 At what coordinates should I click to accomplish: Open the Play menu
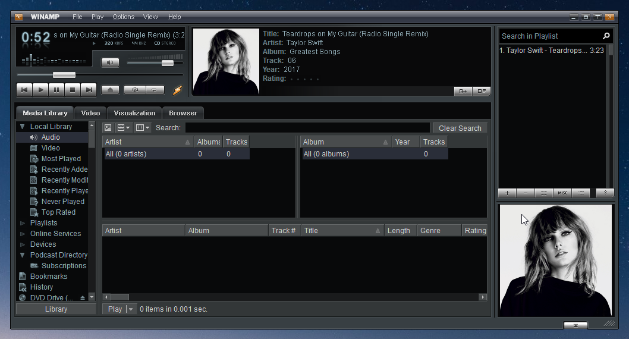[98, 17]
